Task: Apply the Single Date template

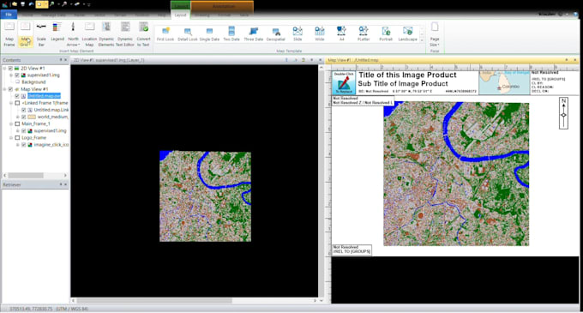Action: pos(210,33)
